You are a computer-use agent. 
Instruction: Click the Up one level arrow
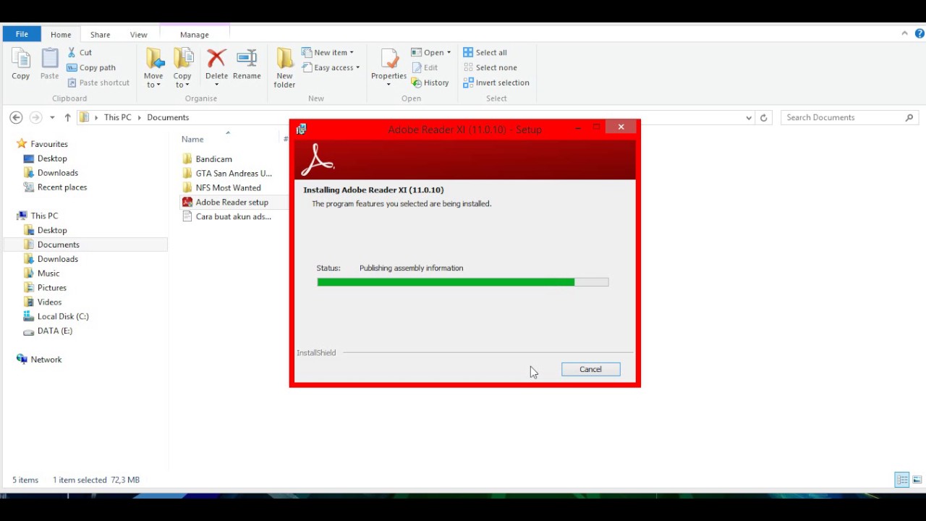click(67, 117)
